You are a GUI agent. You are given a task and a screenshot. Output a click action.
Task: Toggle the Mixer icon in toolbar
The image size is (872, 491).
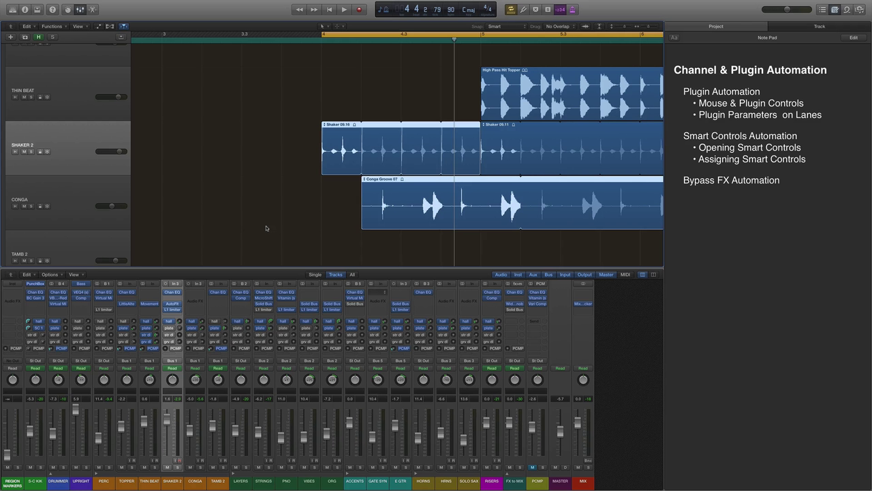coord(80,10)
